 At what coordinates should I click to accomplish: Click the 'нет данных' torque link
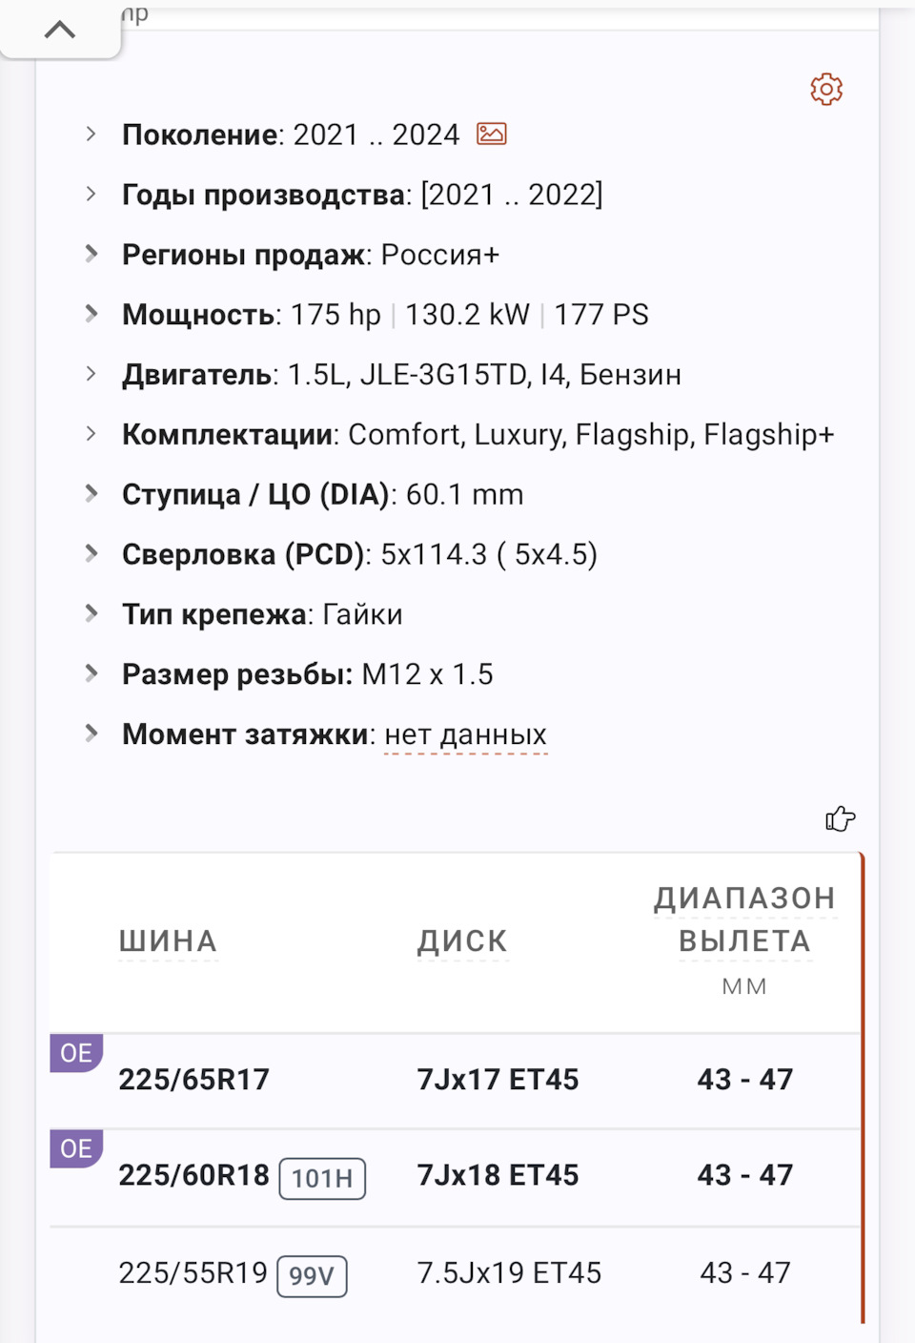(465, 735)
